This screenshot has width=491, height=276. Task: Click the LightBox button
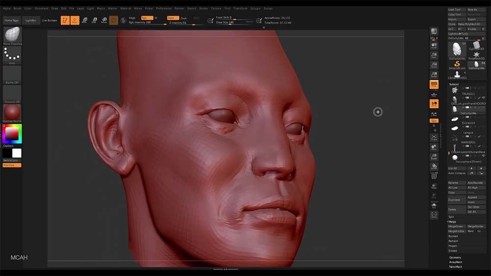pyautogui.click(x=30, y=20)
